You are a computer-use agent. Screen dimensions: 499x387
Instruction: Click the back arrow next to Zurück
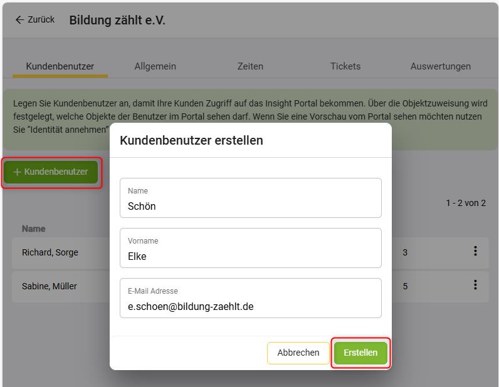(19, 20)
